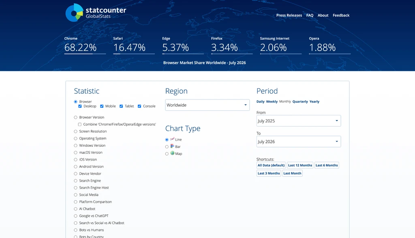
Task: Click the Statcounter GlobalStats logo
Action: pos(96,13)
